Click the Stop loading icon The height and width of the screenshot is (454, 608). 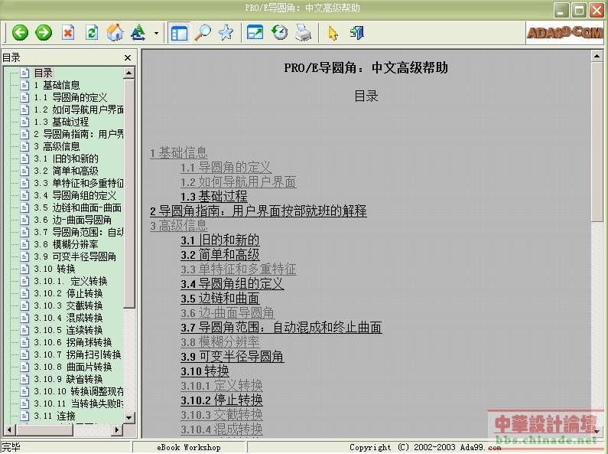click(68, 33)
